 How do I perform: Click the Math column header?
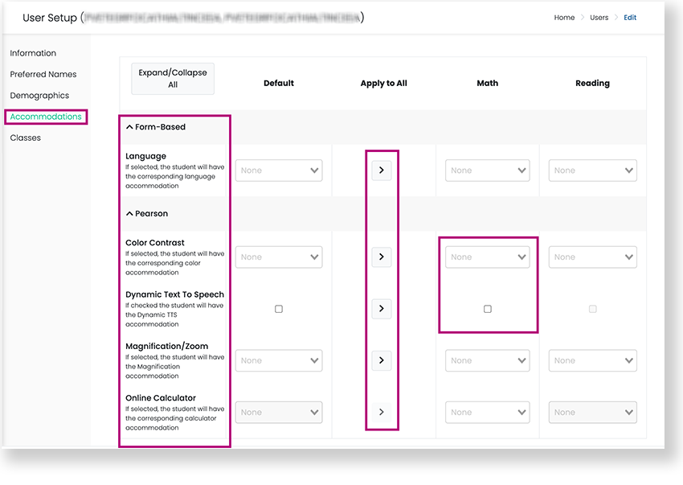[x=488, y=83]
